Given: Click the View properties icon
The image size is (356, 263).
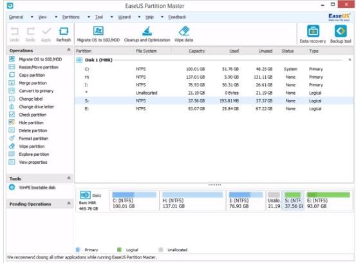Looking at the screenshot, I should tap(12, 162).
